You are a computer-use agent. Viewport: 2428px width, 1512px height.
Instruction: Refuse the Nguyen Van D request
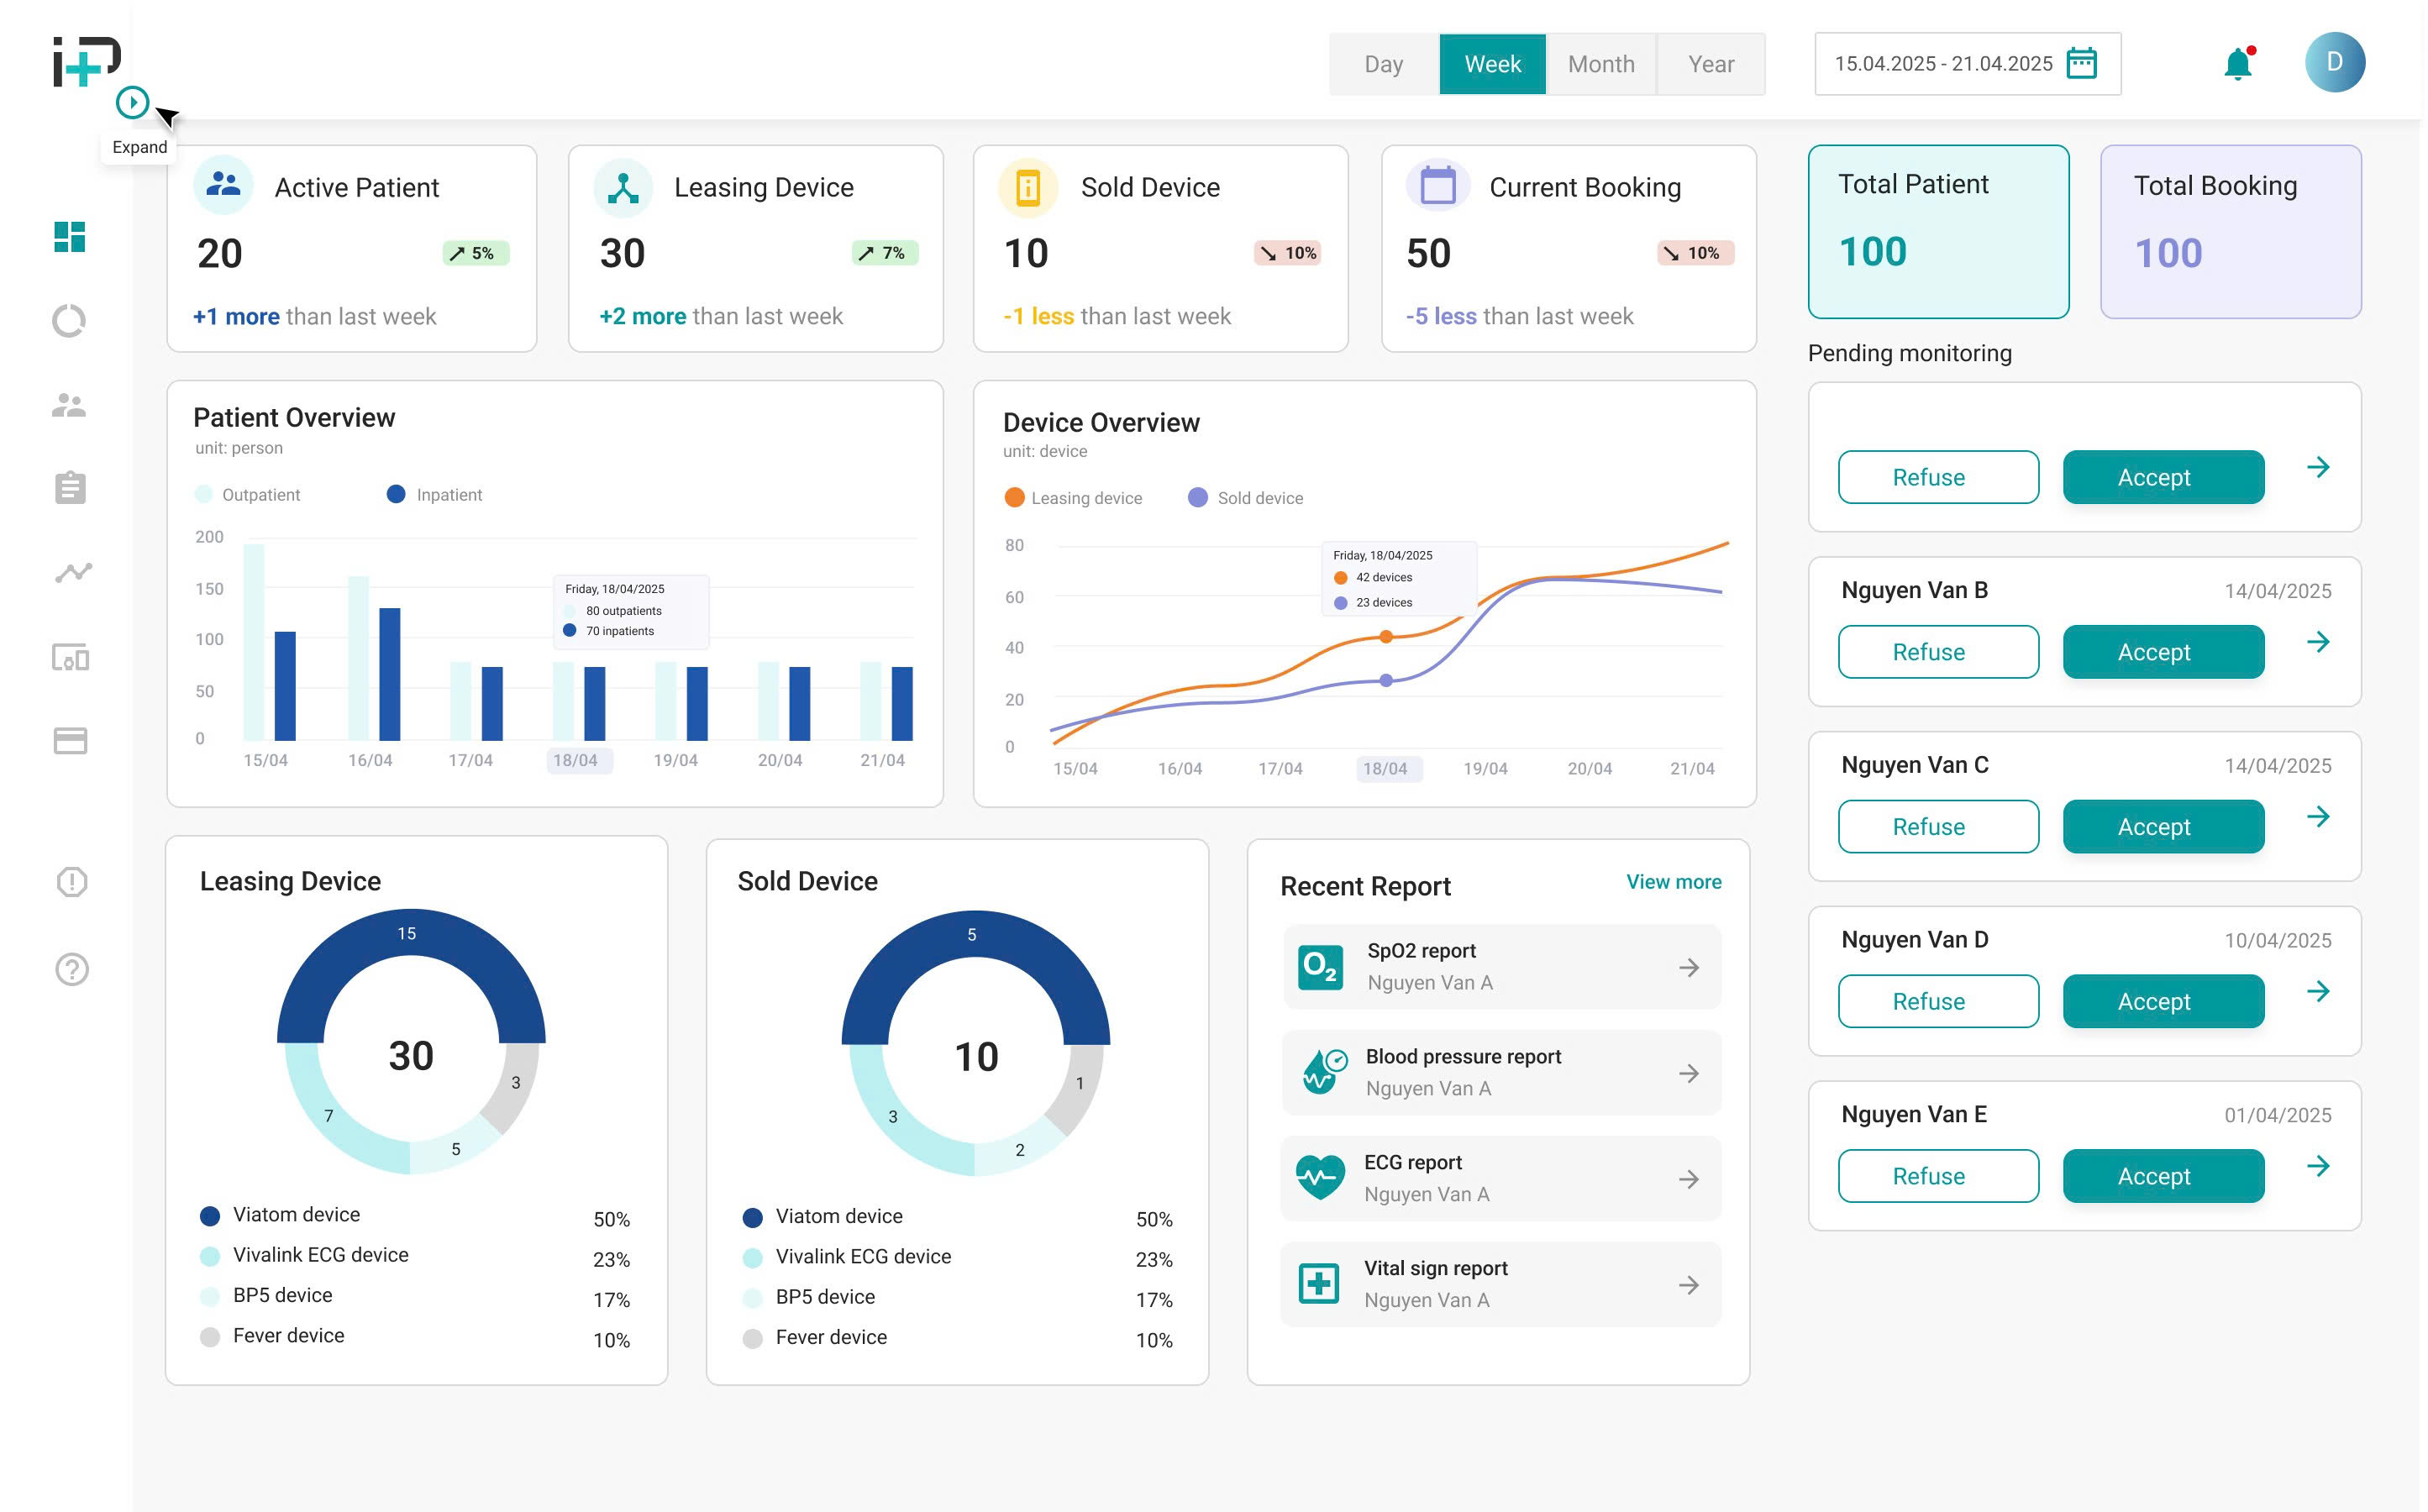coord(1938,1001)
